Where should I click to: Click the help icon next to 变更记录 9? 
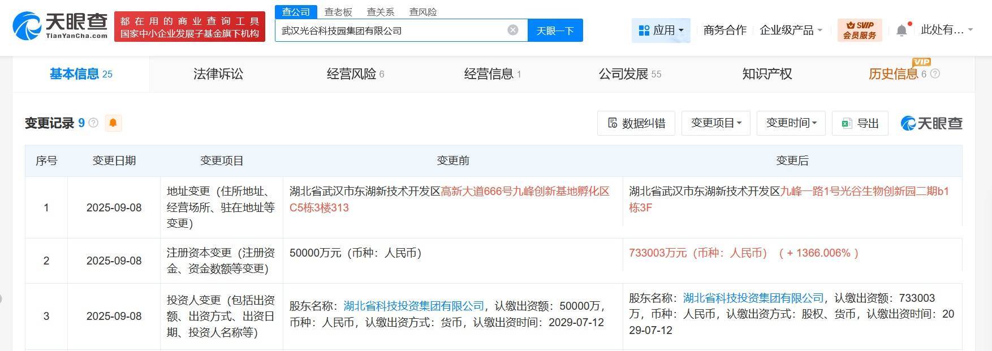tap(93, 123)
